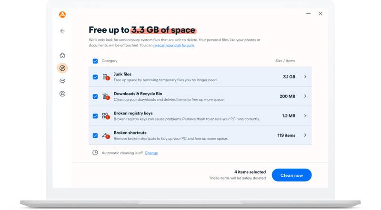Open the Home sidebar icon
This screenshot has height=210, width=381.
pos(62,56)
